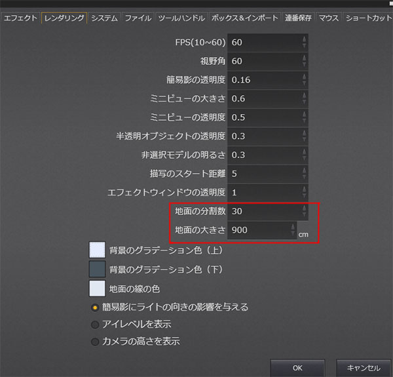
Task: Click the 描写のスタート距離 stepper arrows
Action: [303, 174]
